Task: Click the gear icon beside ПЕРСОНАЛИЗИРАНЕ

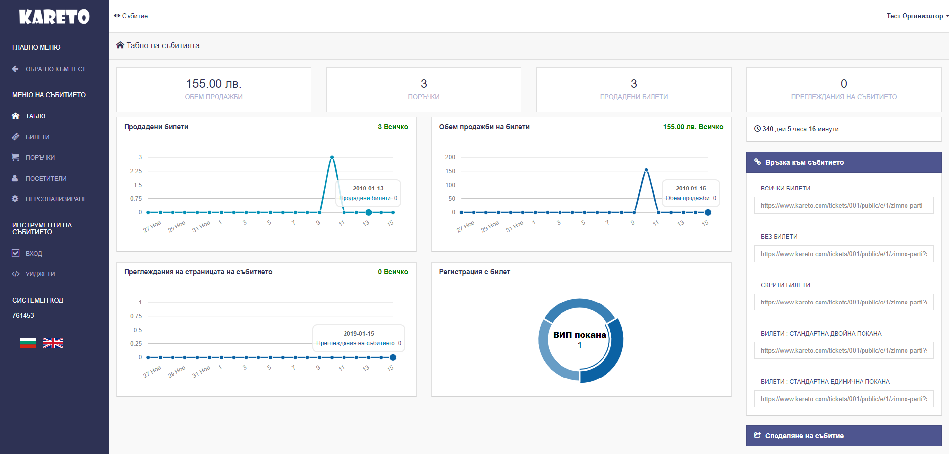Action: point(15,199)
